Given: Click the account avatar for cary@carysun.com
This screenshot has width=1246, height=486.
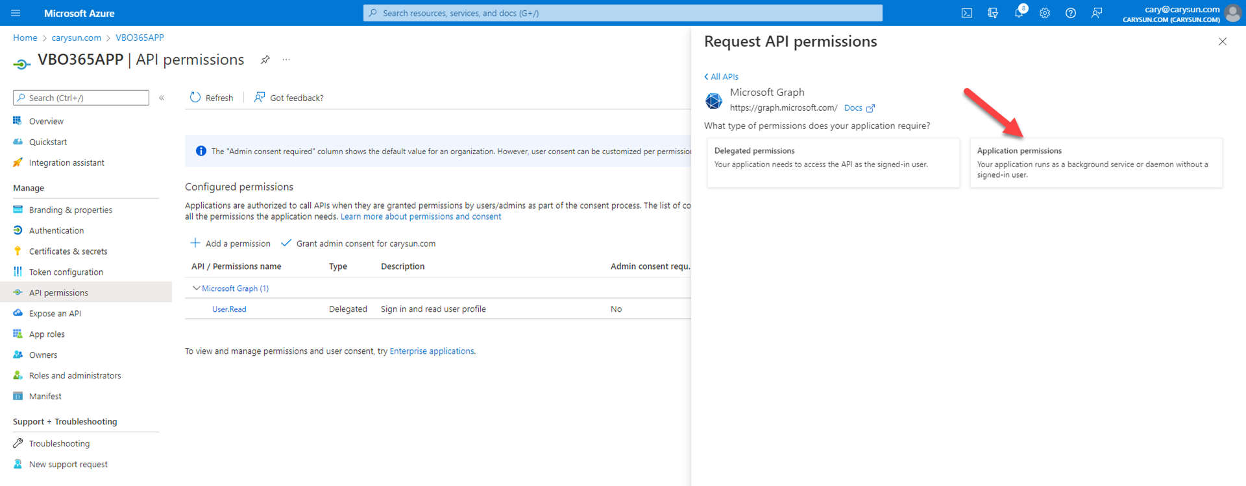Looking at the screenshot, I should (1232, 13).
